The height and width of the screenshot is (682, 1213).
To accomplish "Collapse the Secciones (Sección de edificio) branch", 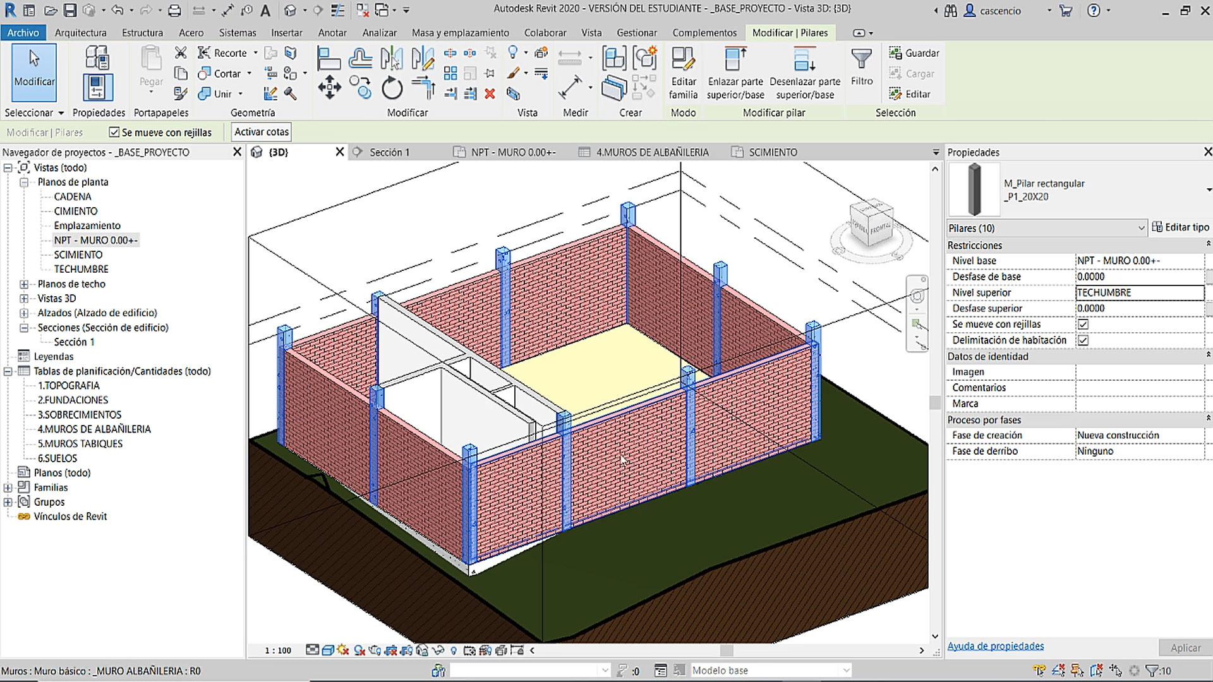I will coord(23,328).
